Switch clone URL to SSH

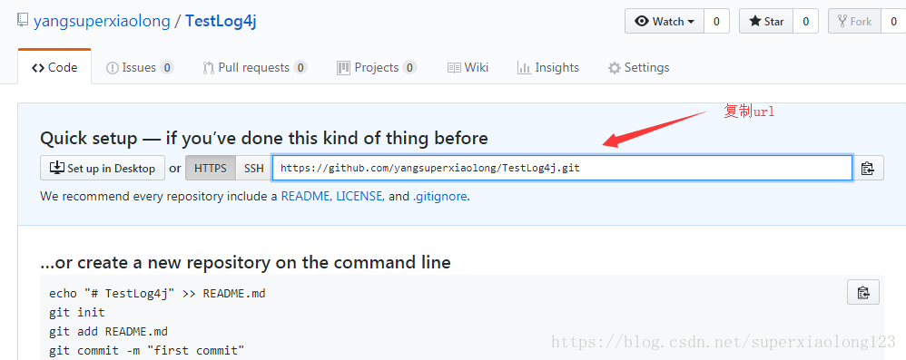point(253,169)
